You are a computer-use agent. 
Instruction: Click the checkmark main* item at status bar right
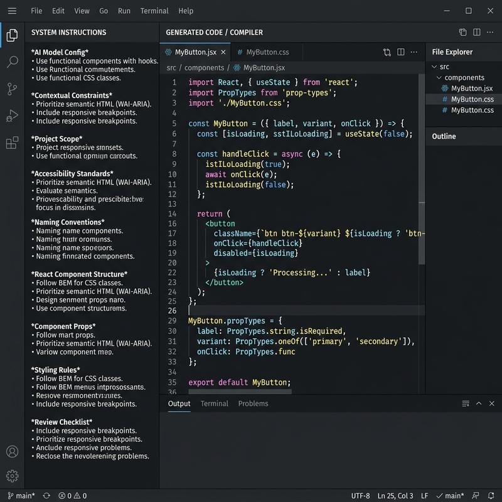450,496
